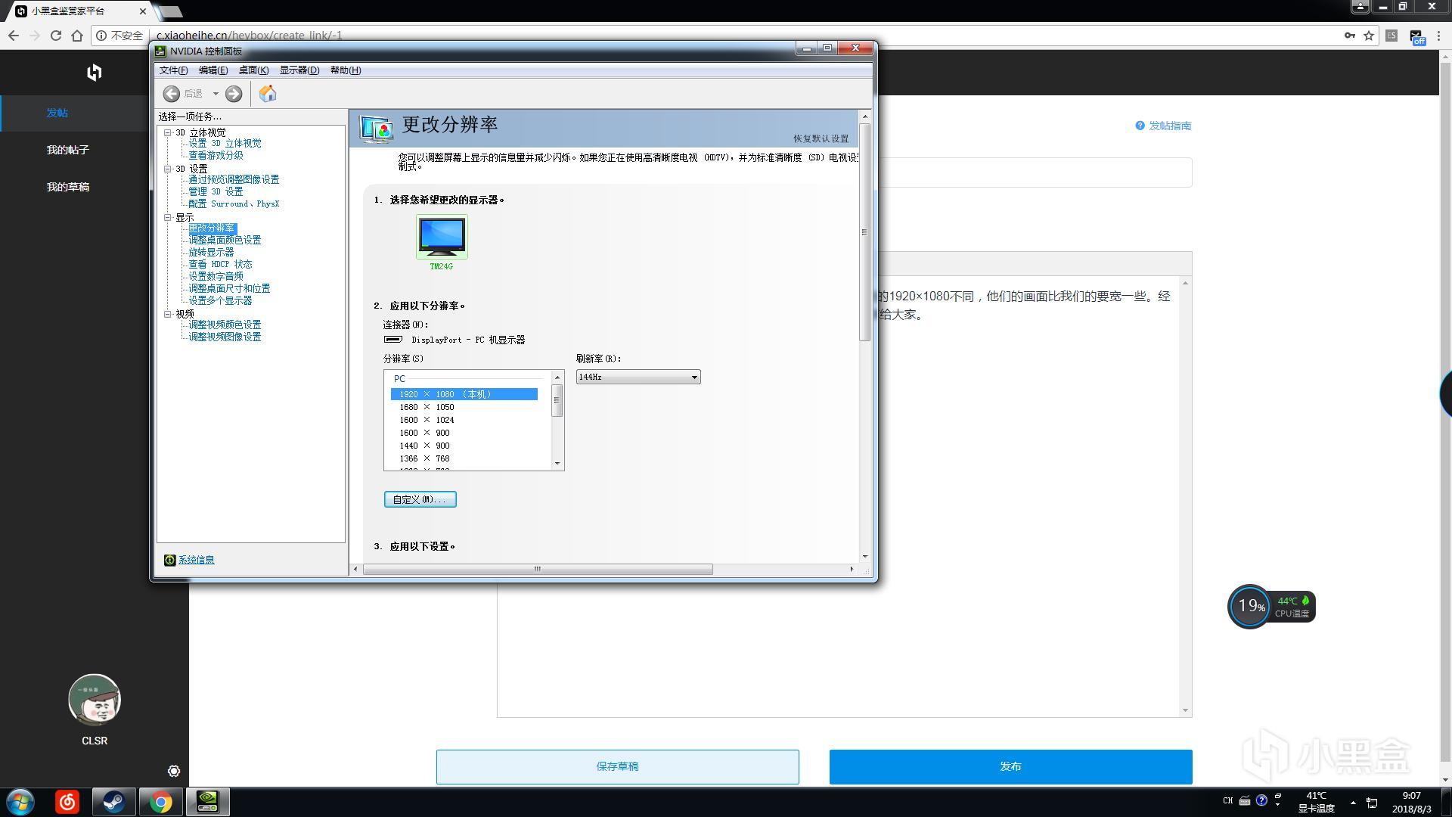Screen dimensions: 1452x817
Task: Open 调整视频图像设置 task
Action: [x=225, y=337]
